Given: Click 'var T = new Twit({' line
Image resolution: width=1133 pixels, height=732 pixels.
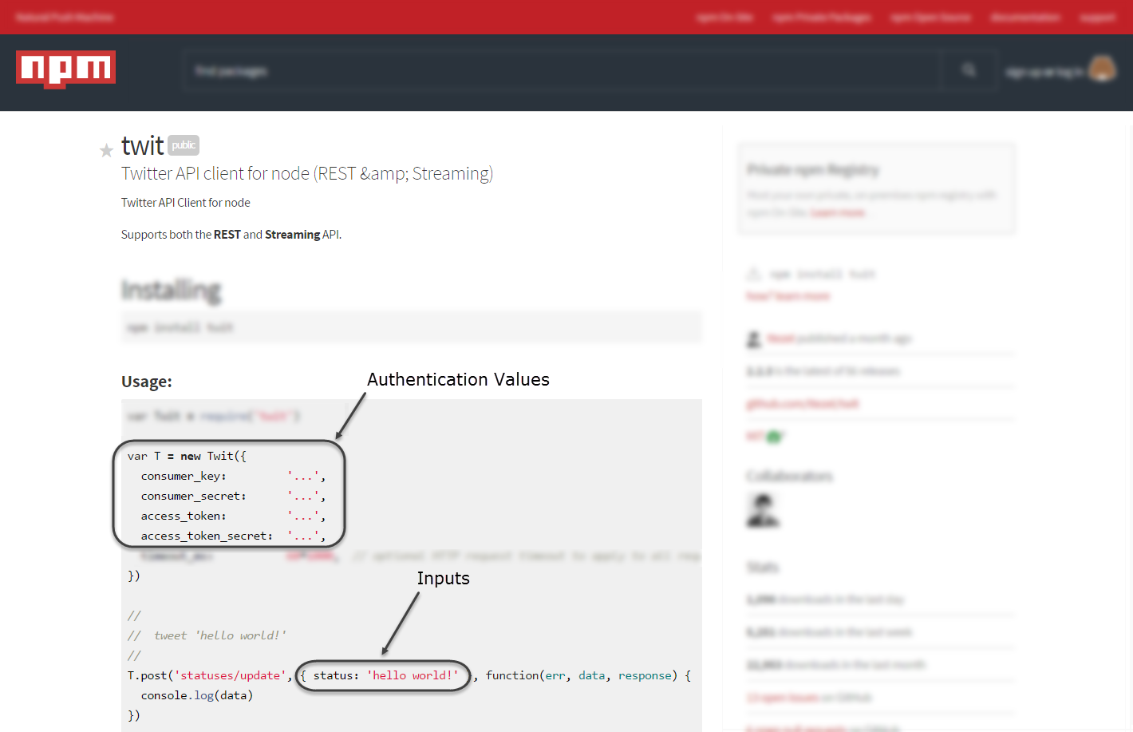Looking at the screenshot, I should [187, 456].
